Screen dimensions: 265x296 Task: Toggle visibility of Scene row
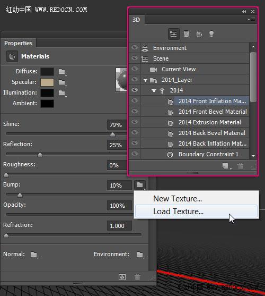135,58
